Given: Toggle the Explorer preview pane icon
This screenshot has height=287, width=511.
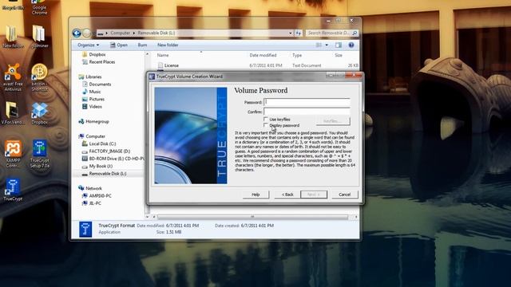Looking at the screenshot, I should tap(339, 45).
